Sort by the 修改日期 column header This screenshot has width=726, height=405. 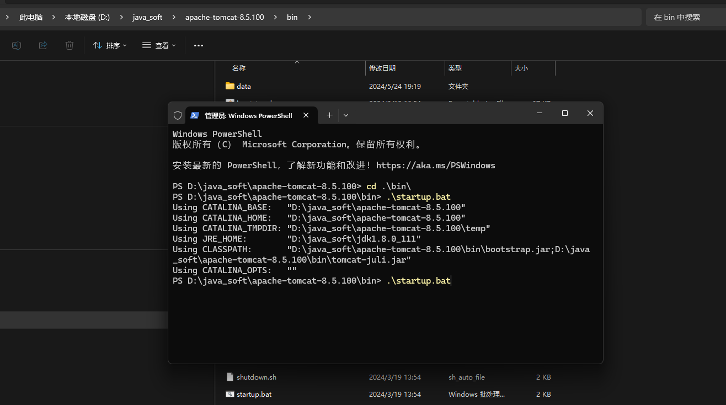(x=382, y=68)
